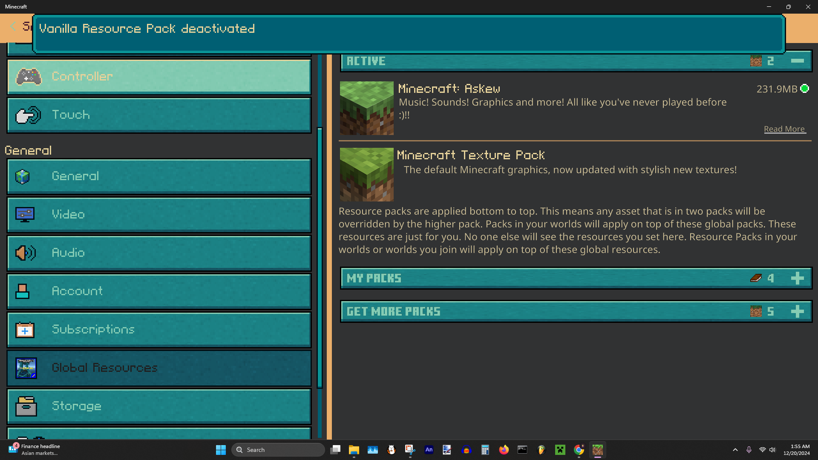Screen dimensions: 818x460
Task: Go back using the top-left arrow
Action: [13, 26]
